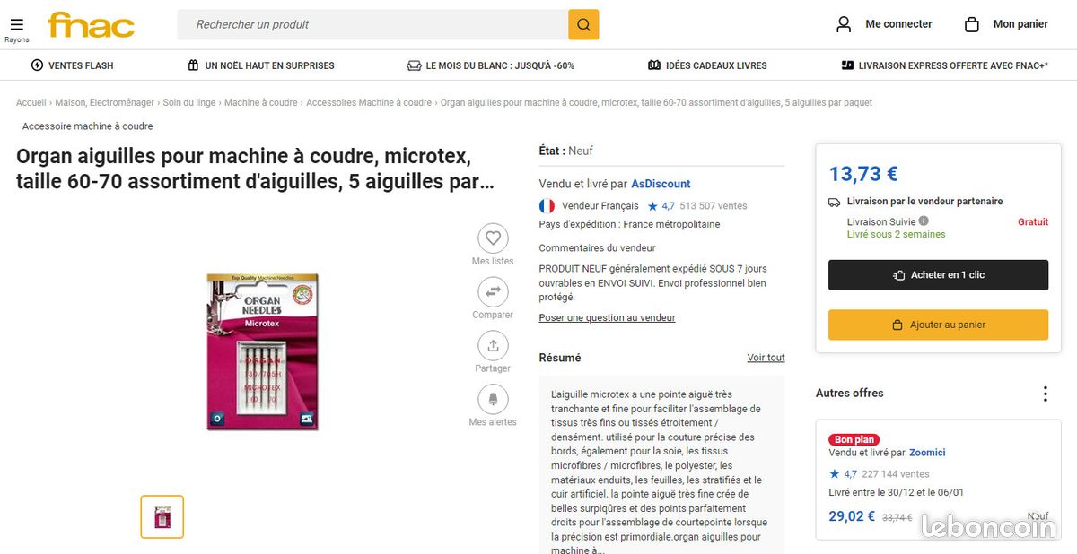This screenshot has height=554, width=1077.
Task: Click Poser une question au vendeur
Action: (607, 318)
